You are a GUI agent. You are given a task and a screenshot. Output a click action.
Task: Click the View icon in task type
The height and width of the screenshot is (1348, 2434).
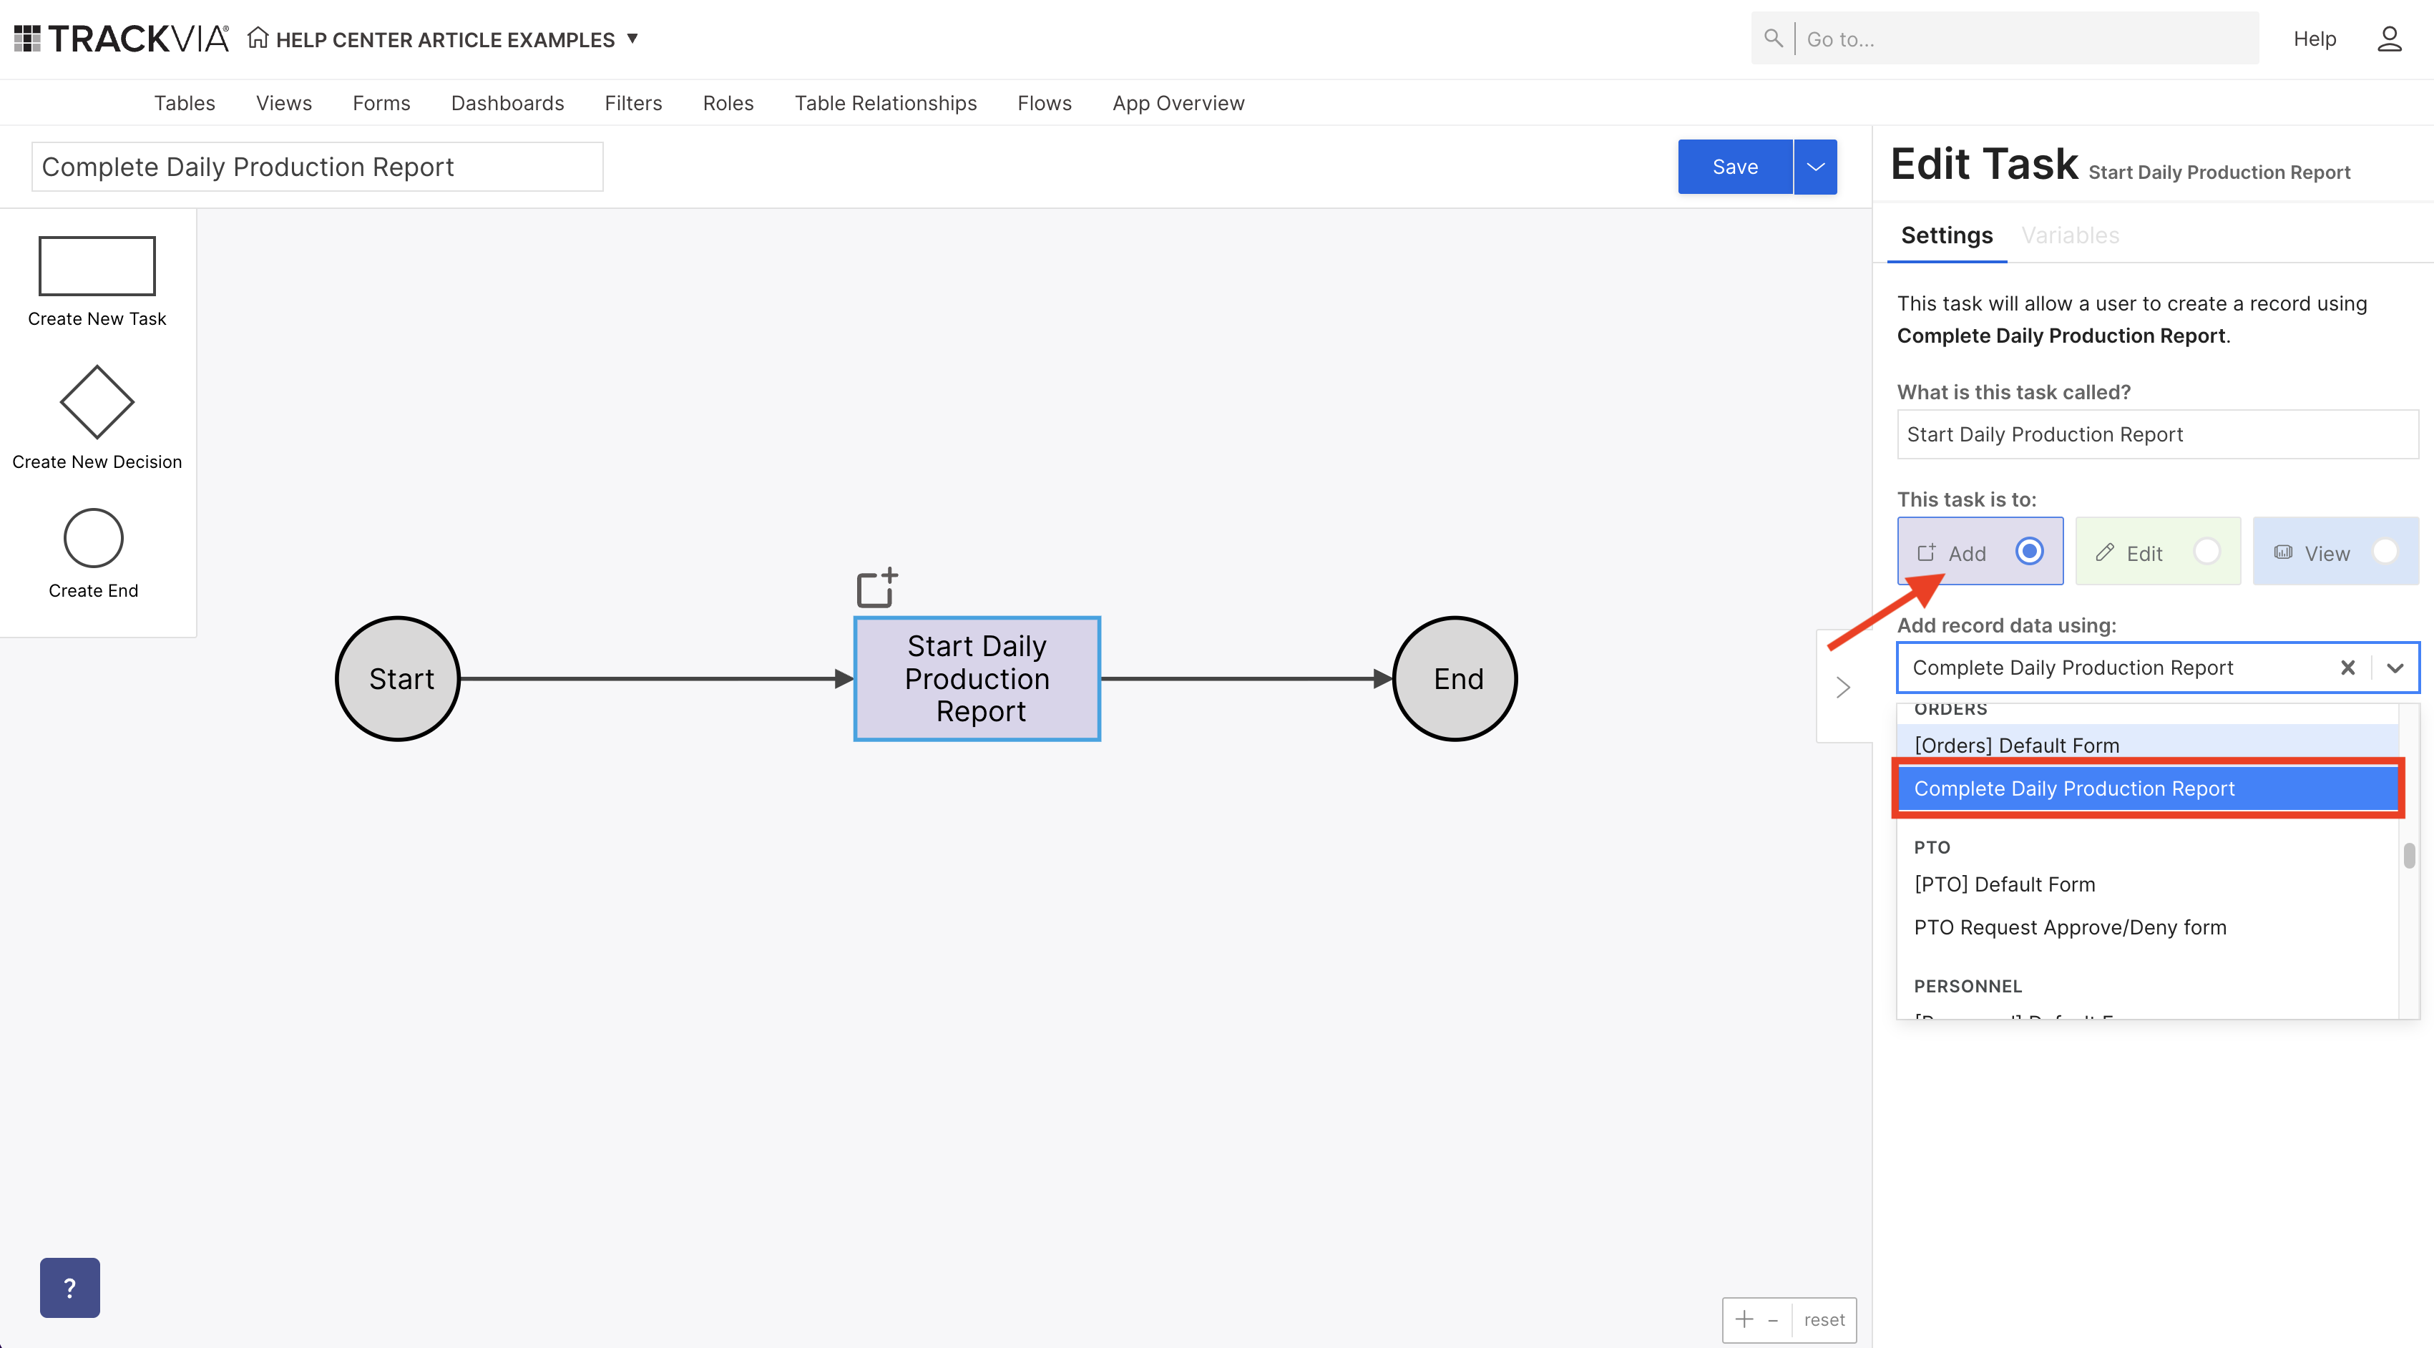point(2283,552)
